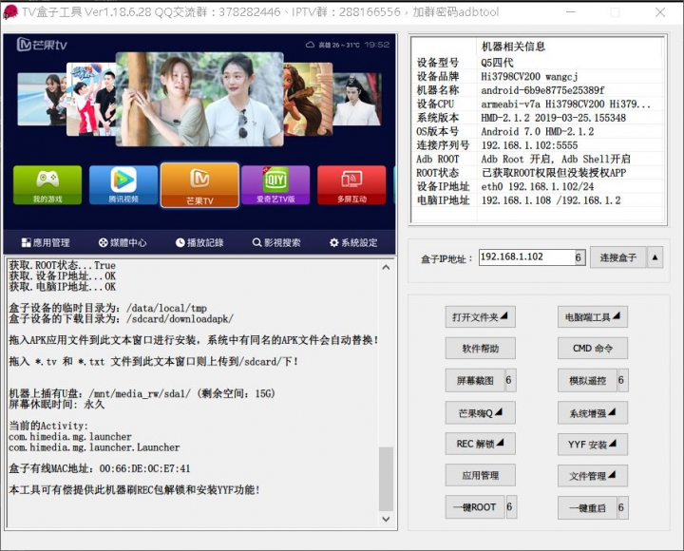The width and height of the screenshot is (684, 551).
Task: Open 系統設定 in the TV bottom bar
Action: pos(353,242)
